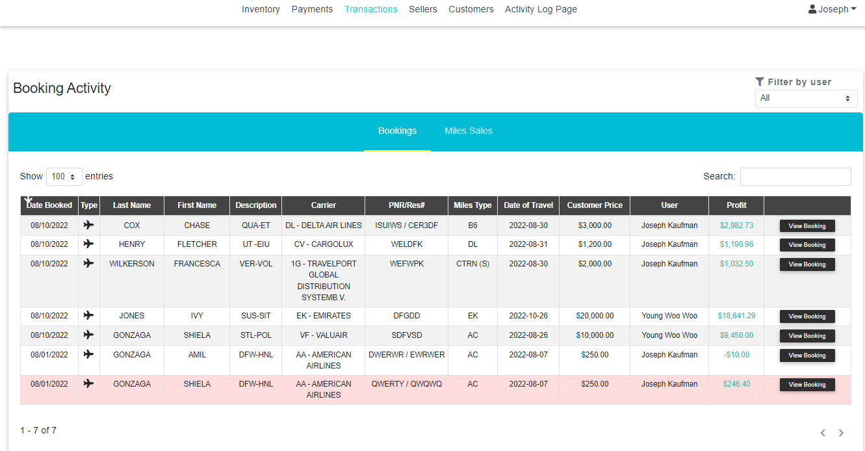Open the Inventory page from navigation
The image size is (865, 451).
(261, 9)
